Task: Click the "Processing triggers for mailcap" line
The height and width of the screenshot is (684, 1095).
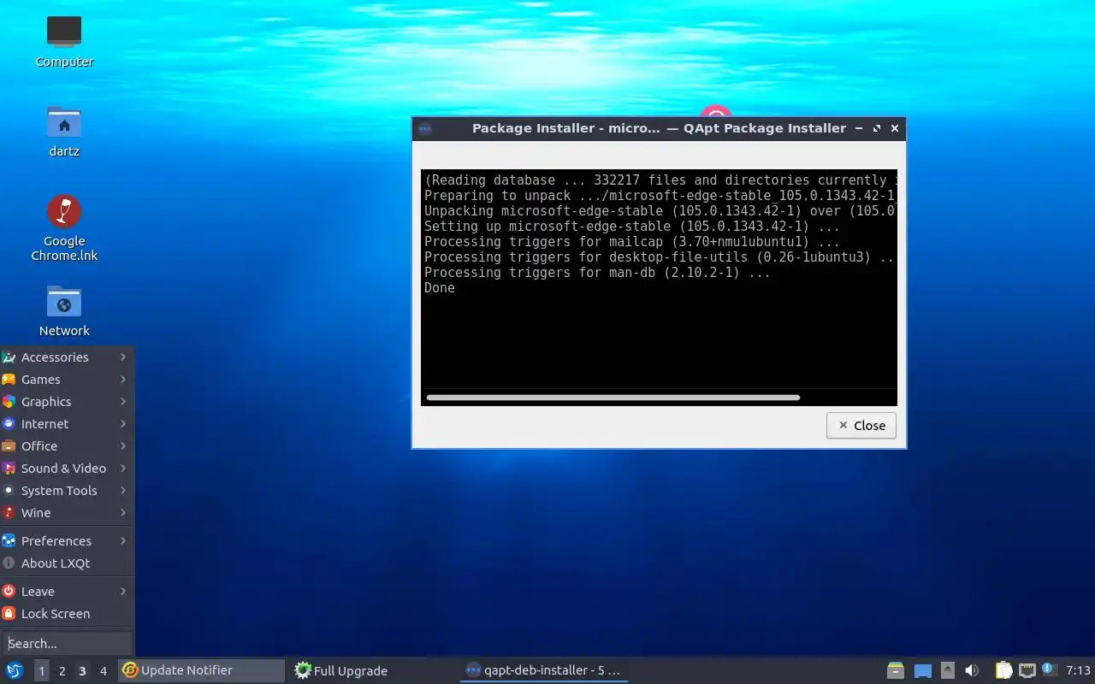Action: coord(632,242)
